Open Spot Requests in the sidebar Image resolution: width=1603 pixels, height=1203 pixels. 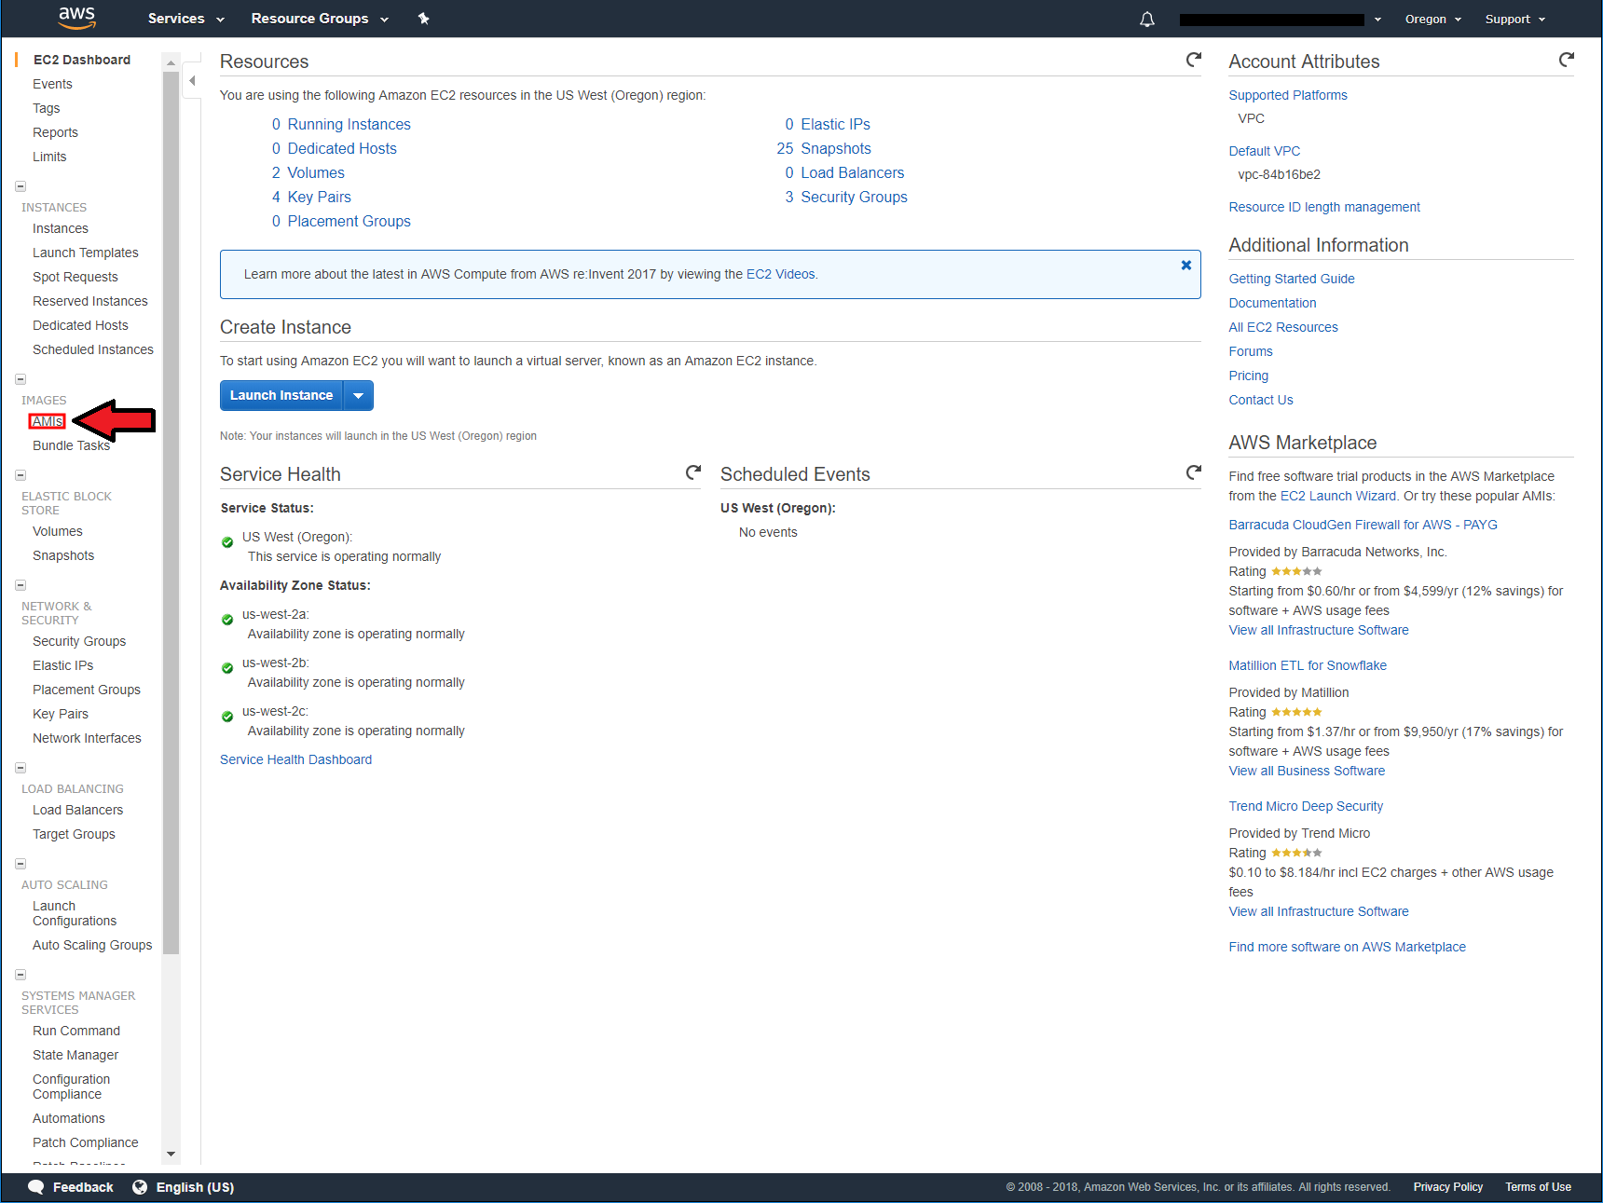point(75,277)
